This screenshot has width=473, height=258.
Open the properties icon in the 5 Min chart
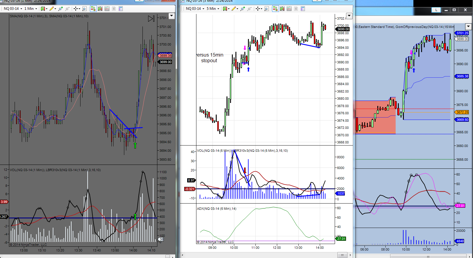point(303,9)
